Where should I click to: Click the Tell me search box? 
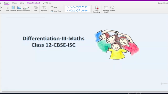(x=47, y=3)
